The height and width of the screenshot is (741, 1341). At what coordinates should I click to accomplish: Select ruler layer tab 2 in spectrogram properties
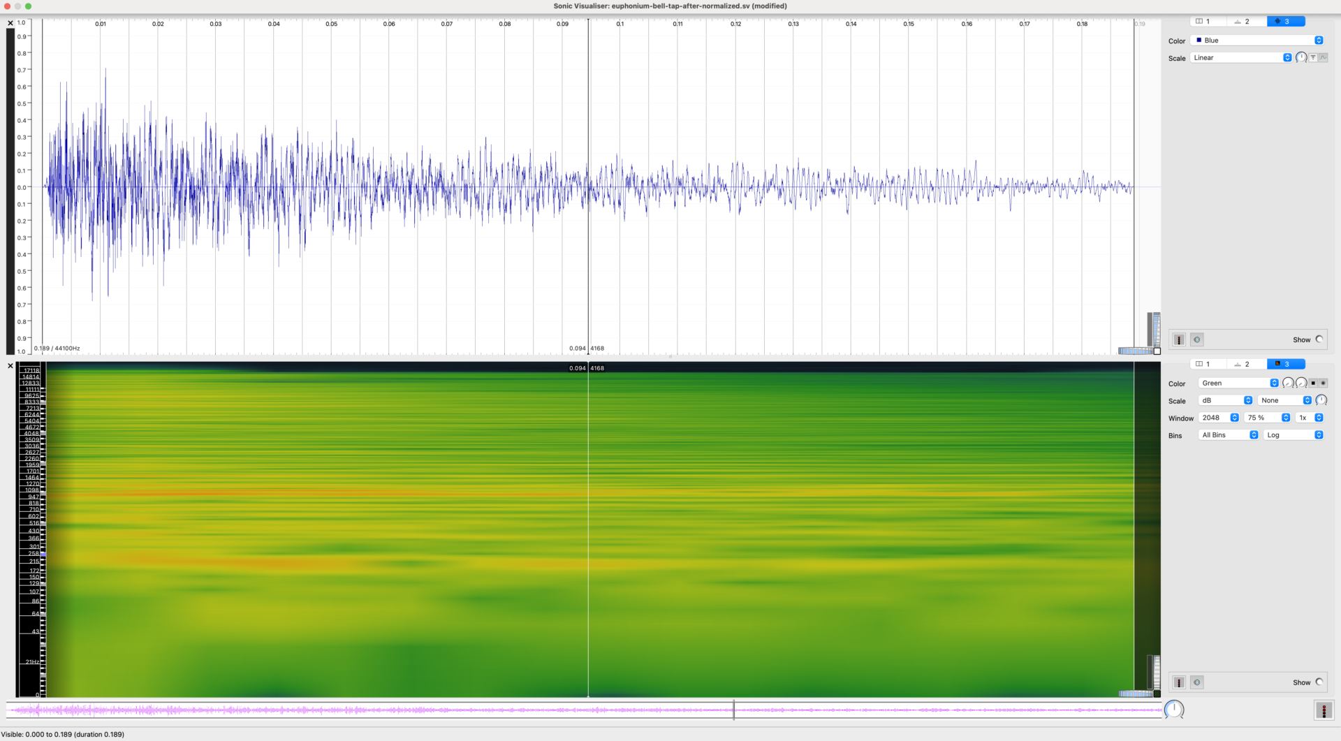point(1247,365)
